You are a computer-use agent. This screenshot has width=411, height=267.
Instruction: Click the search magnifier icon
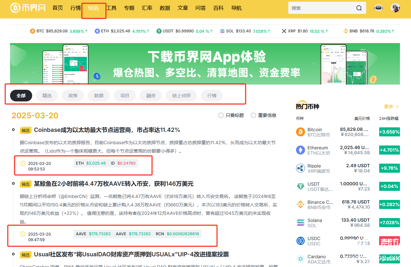(359, 8)
